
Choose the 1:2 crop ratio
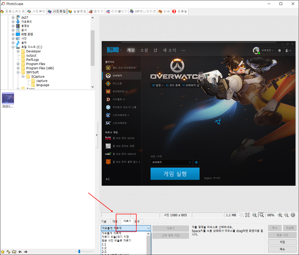point(104,248)
